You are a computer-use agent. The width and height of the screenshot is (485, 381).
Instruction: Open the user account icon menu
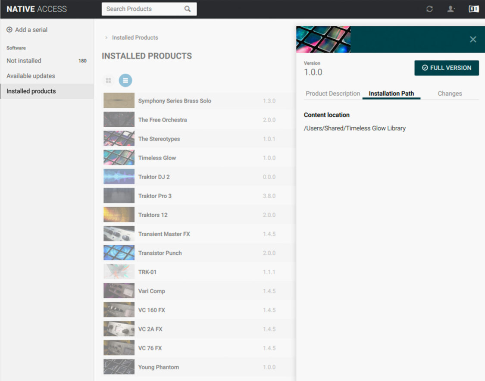click(x=451, y=9)
